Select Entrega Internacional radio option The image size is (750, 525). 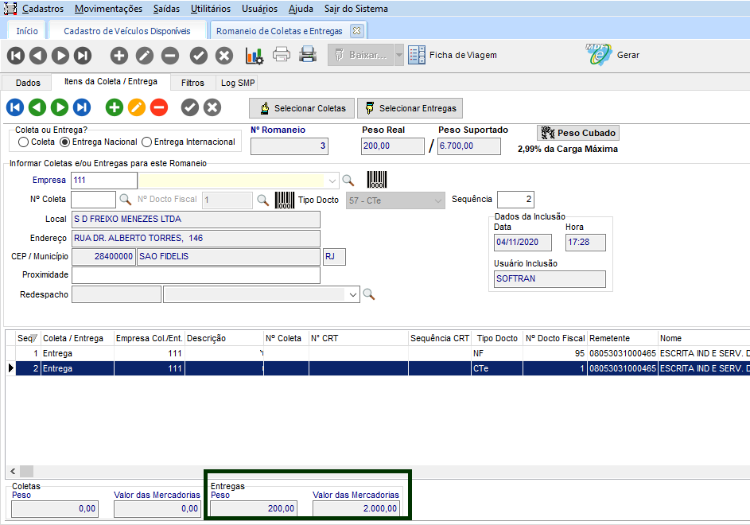coord(147,142)
